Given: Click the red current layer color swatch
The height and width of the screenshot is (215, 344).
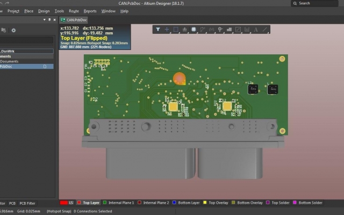Looking at the screenshot, I should tap(64, 203).
